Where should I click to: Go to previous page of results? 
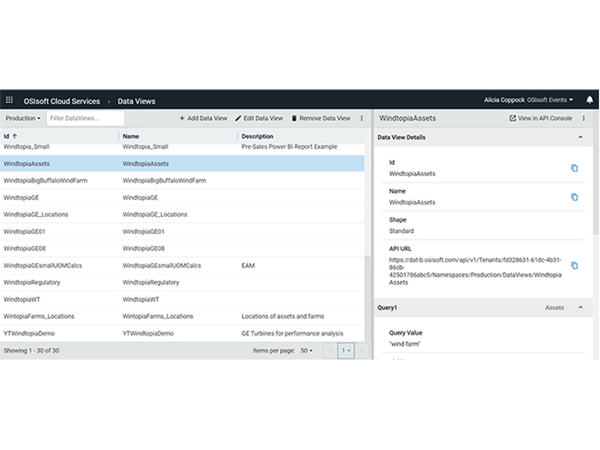click(331, 351)
